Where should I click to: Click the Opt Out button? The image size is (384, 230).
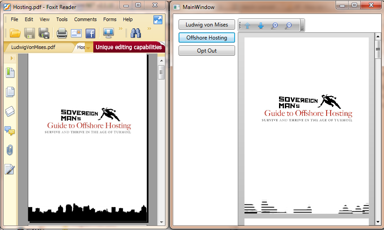(207, 50)
